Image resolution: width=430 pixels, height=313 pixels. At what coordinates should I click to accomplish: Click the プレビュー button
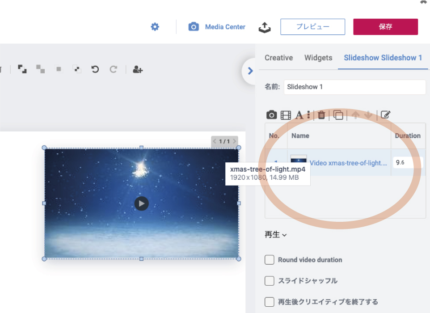coord(312,27)
